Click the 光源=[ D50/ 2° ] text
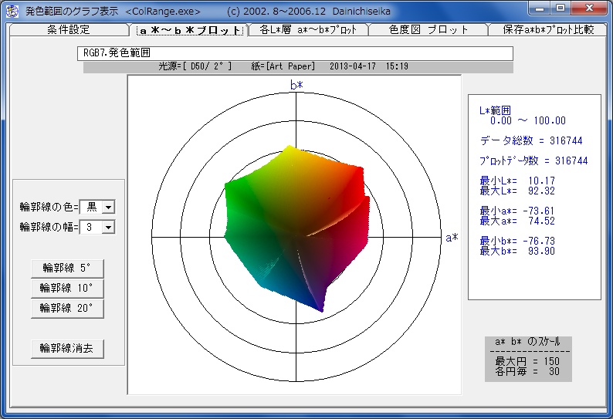The image size is (613, 419). coord(195,66)
